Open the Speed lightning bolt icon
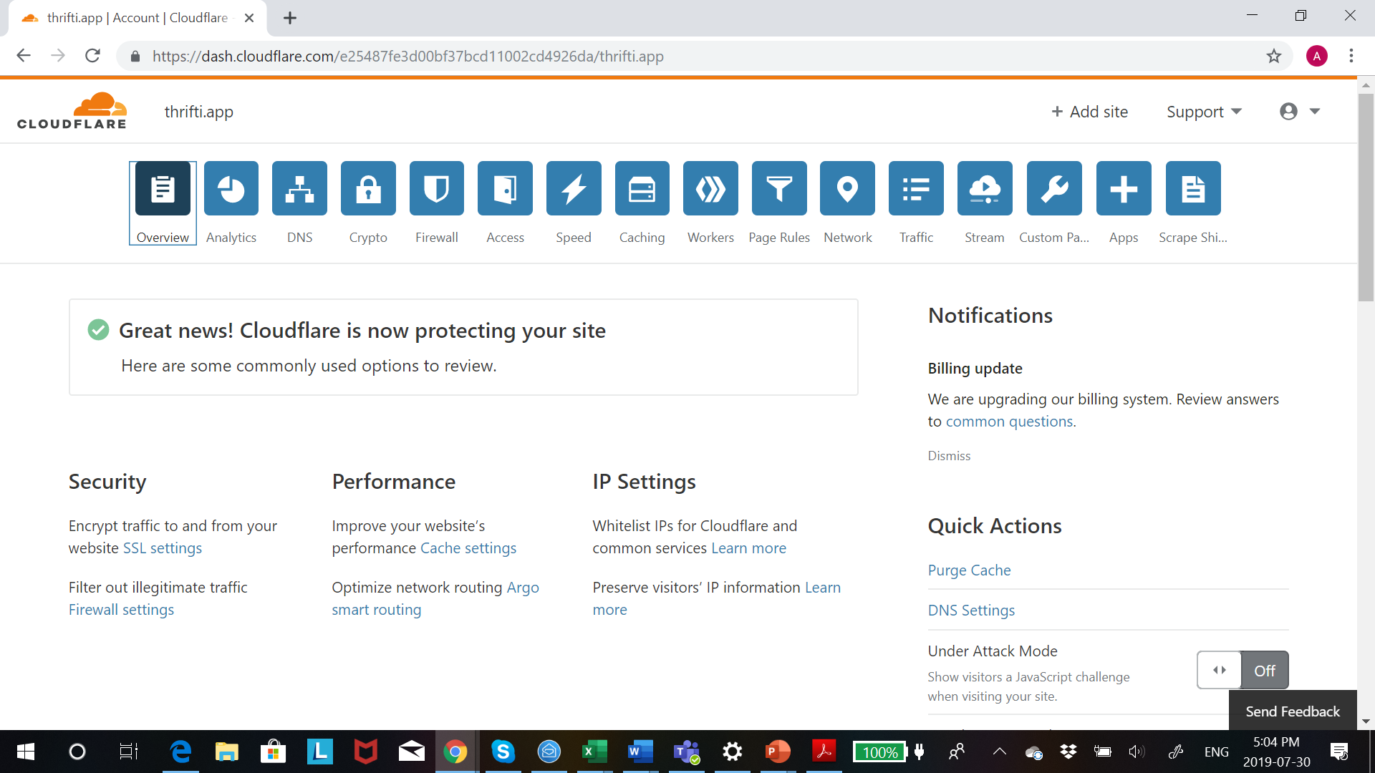Image resolution: width=1375 pixels, height=773 pixels. tap(574, 189)
